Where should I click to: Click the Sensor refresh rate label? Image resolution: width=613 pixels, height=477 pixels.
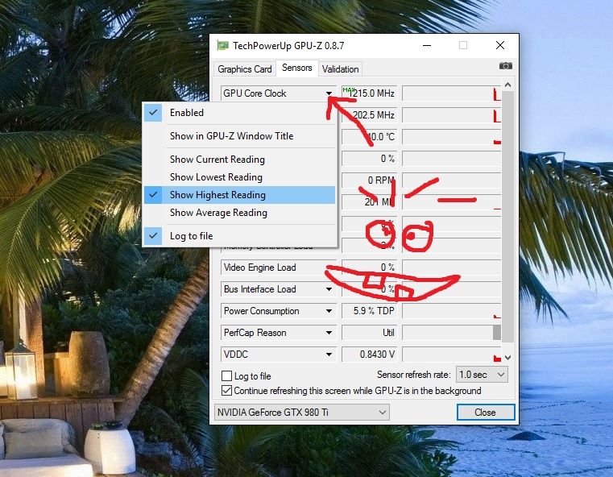coord(413,375)
